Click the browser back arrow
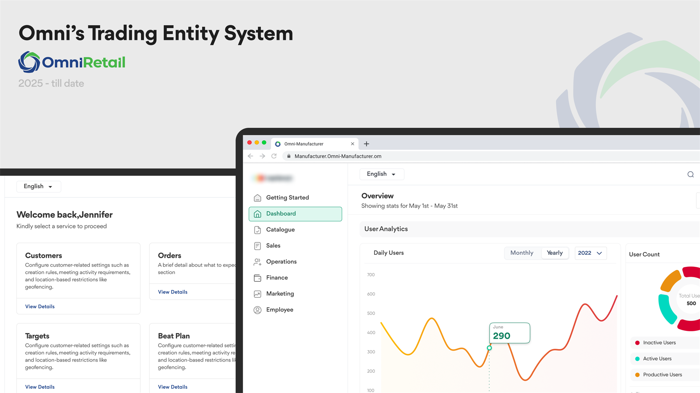 (x=250, y=156)
